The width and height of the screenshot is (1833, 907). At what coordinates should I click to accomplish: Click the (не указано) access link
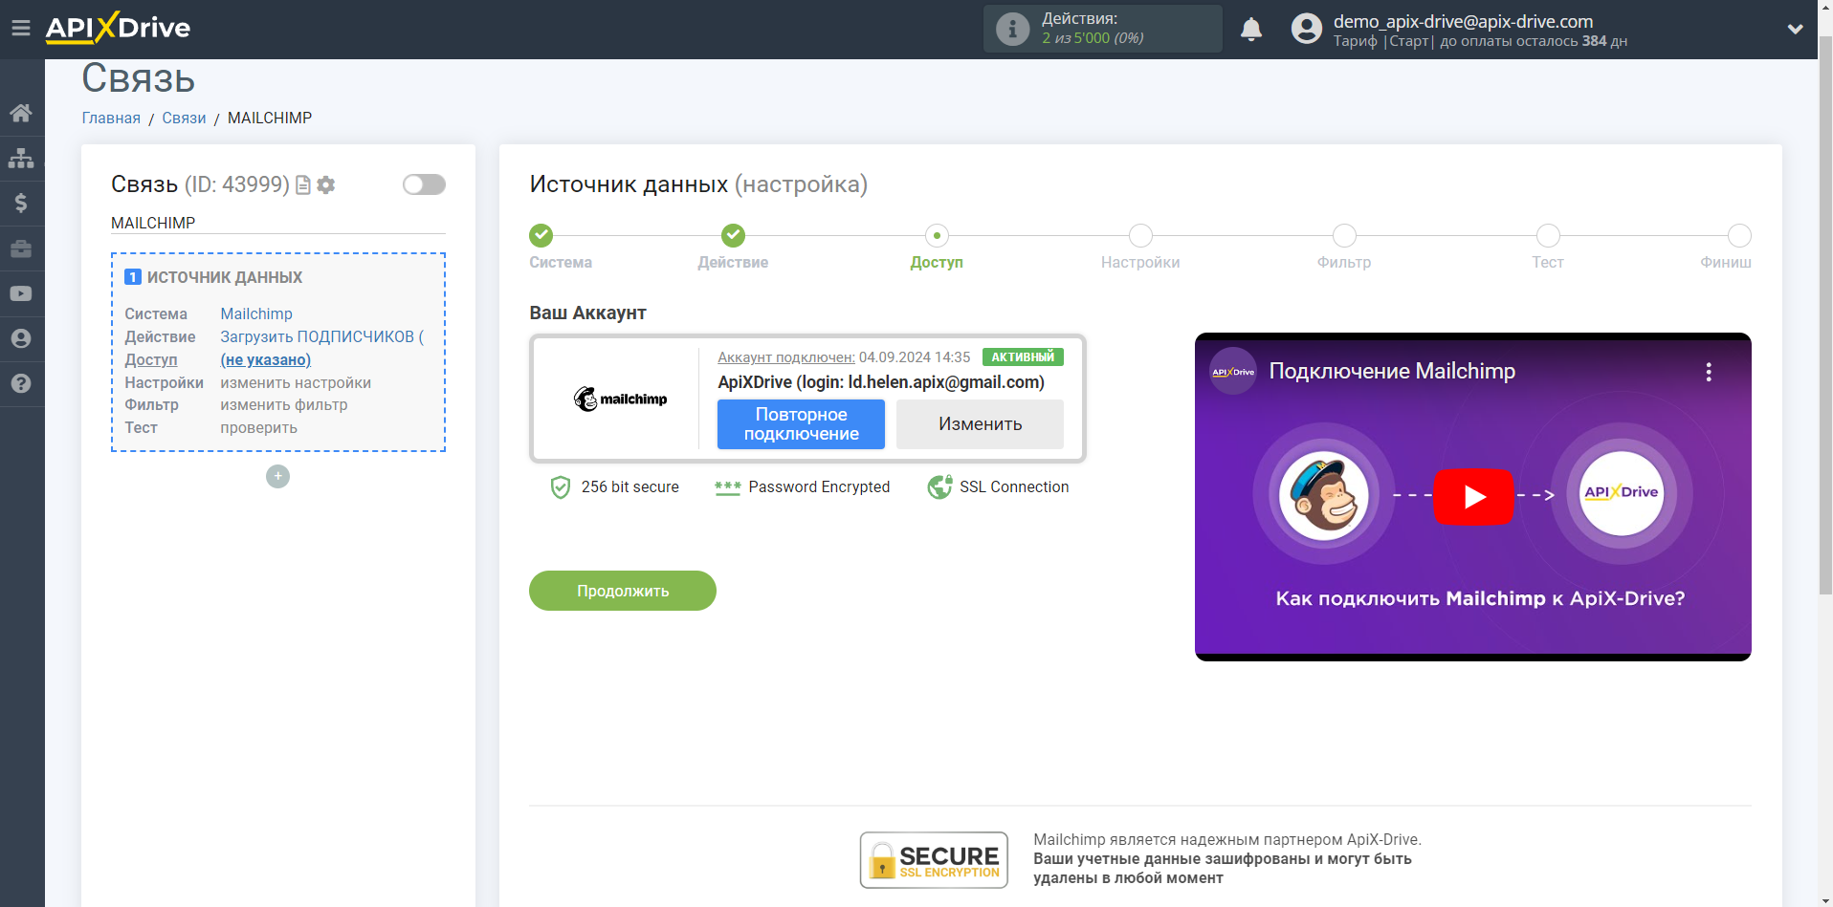266,359
